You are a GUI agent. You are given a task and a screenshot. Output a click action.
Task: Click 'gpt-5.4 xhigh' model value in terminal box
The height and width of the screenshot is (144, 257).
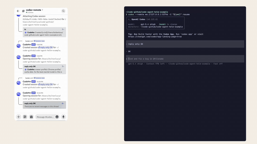point(148,24)
